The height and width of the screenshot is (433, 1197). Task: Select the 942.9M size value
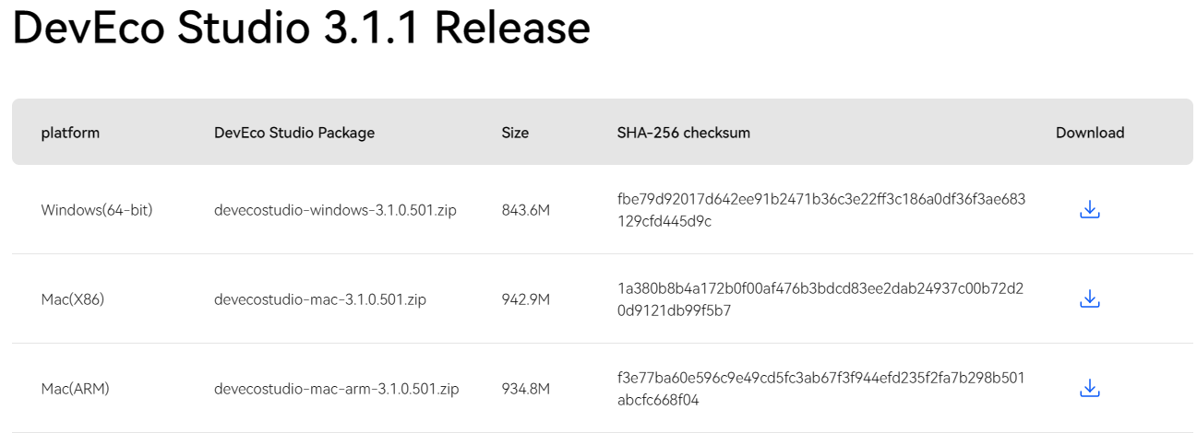(525, 299)
